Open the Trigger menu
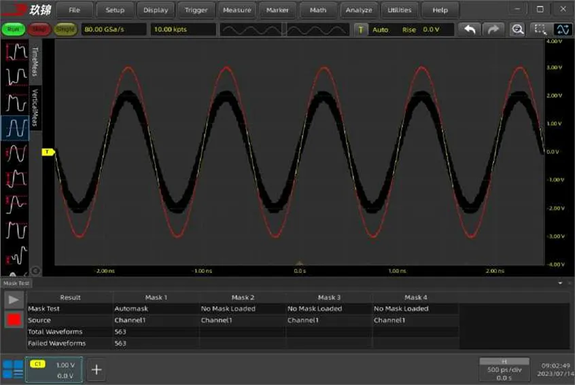This screenshot has height=385, width=575. (x=196, y=10)
